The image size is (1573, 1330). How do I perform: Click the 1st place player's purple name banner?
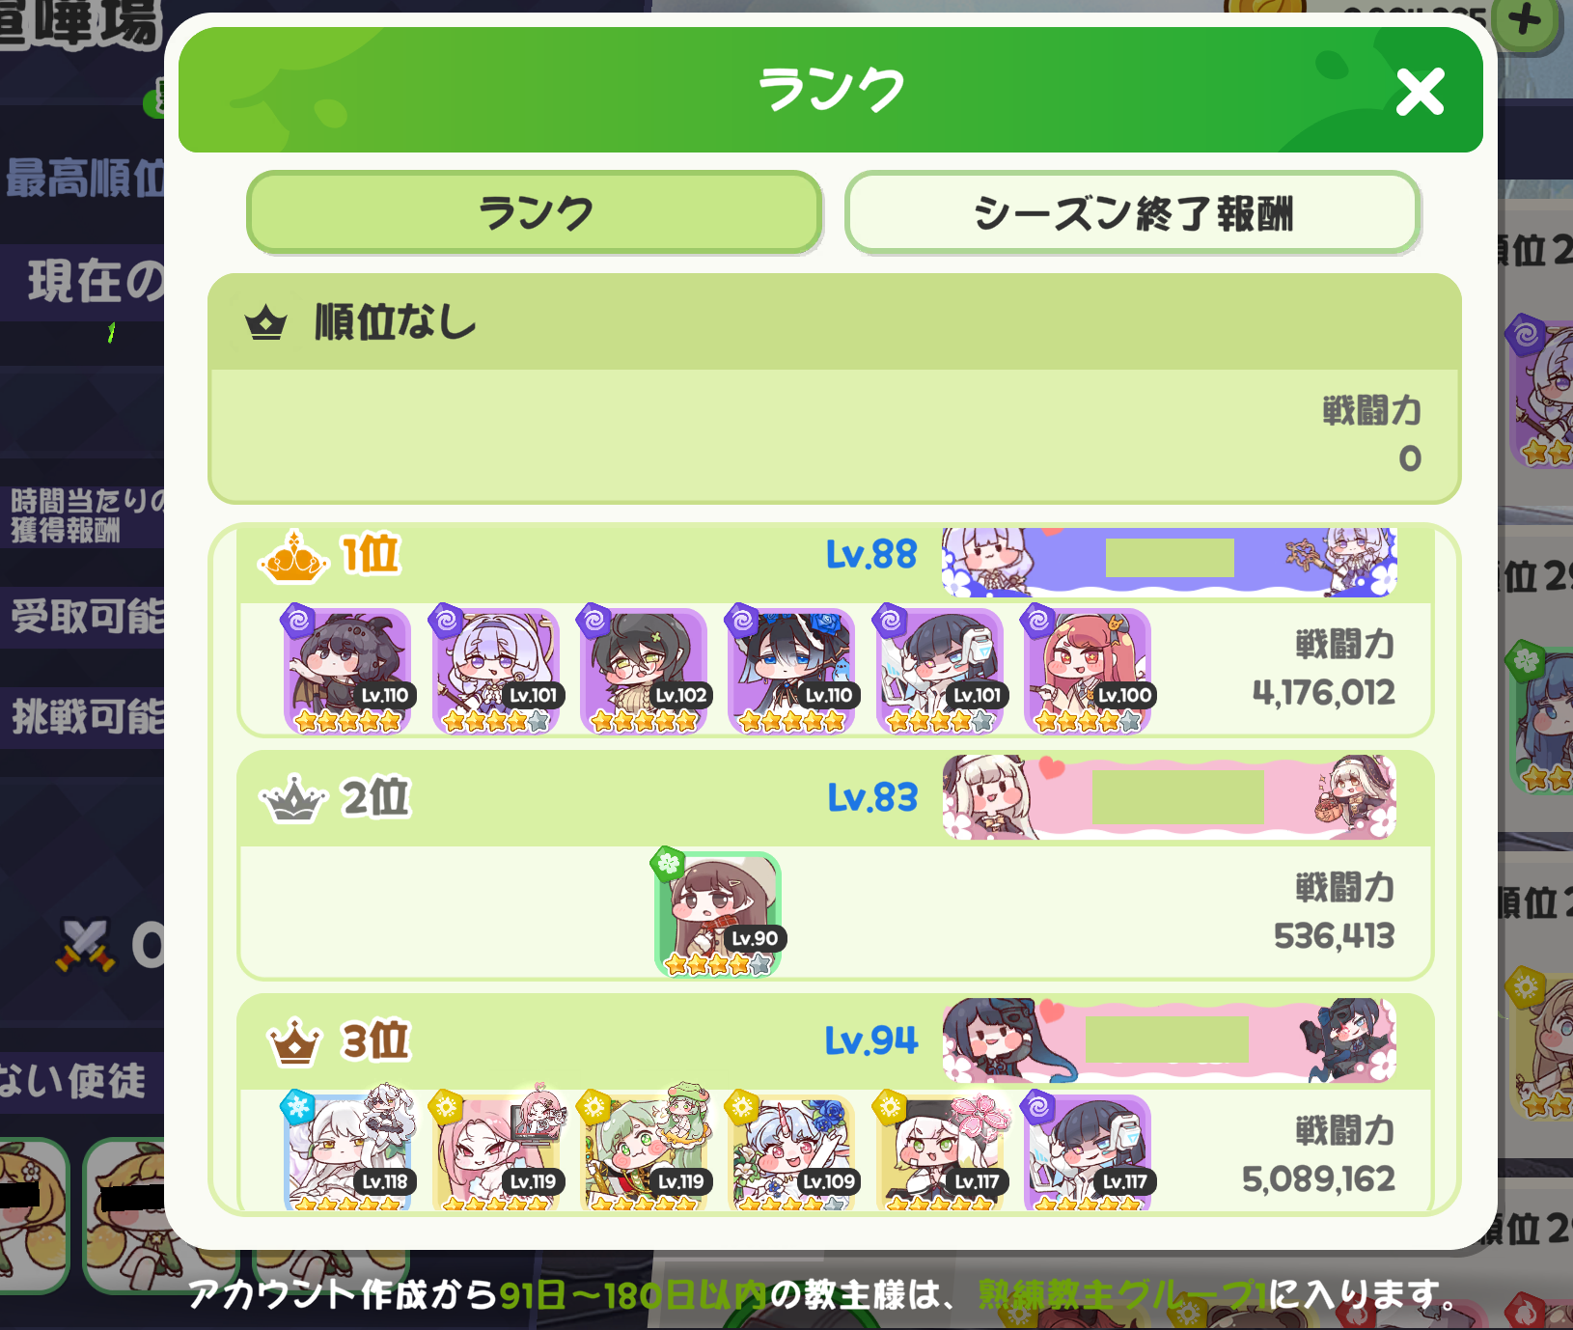pyautogui.click(x=1169, y=562)
